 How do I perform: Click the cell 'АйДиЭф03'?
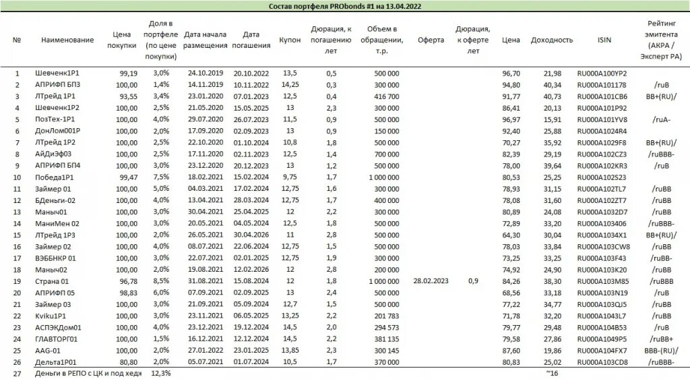(x=53, y=154)
